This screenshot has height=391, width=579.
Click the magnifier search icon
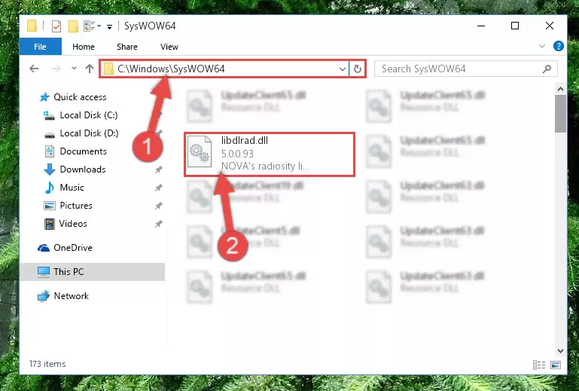coord(547,69)
